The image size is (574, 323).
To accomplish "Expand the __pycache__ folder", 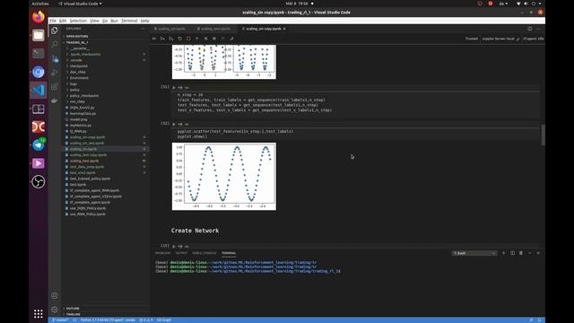I will 106,48.
